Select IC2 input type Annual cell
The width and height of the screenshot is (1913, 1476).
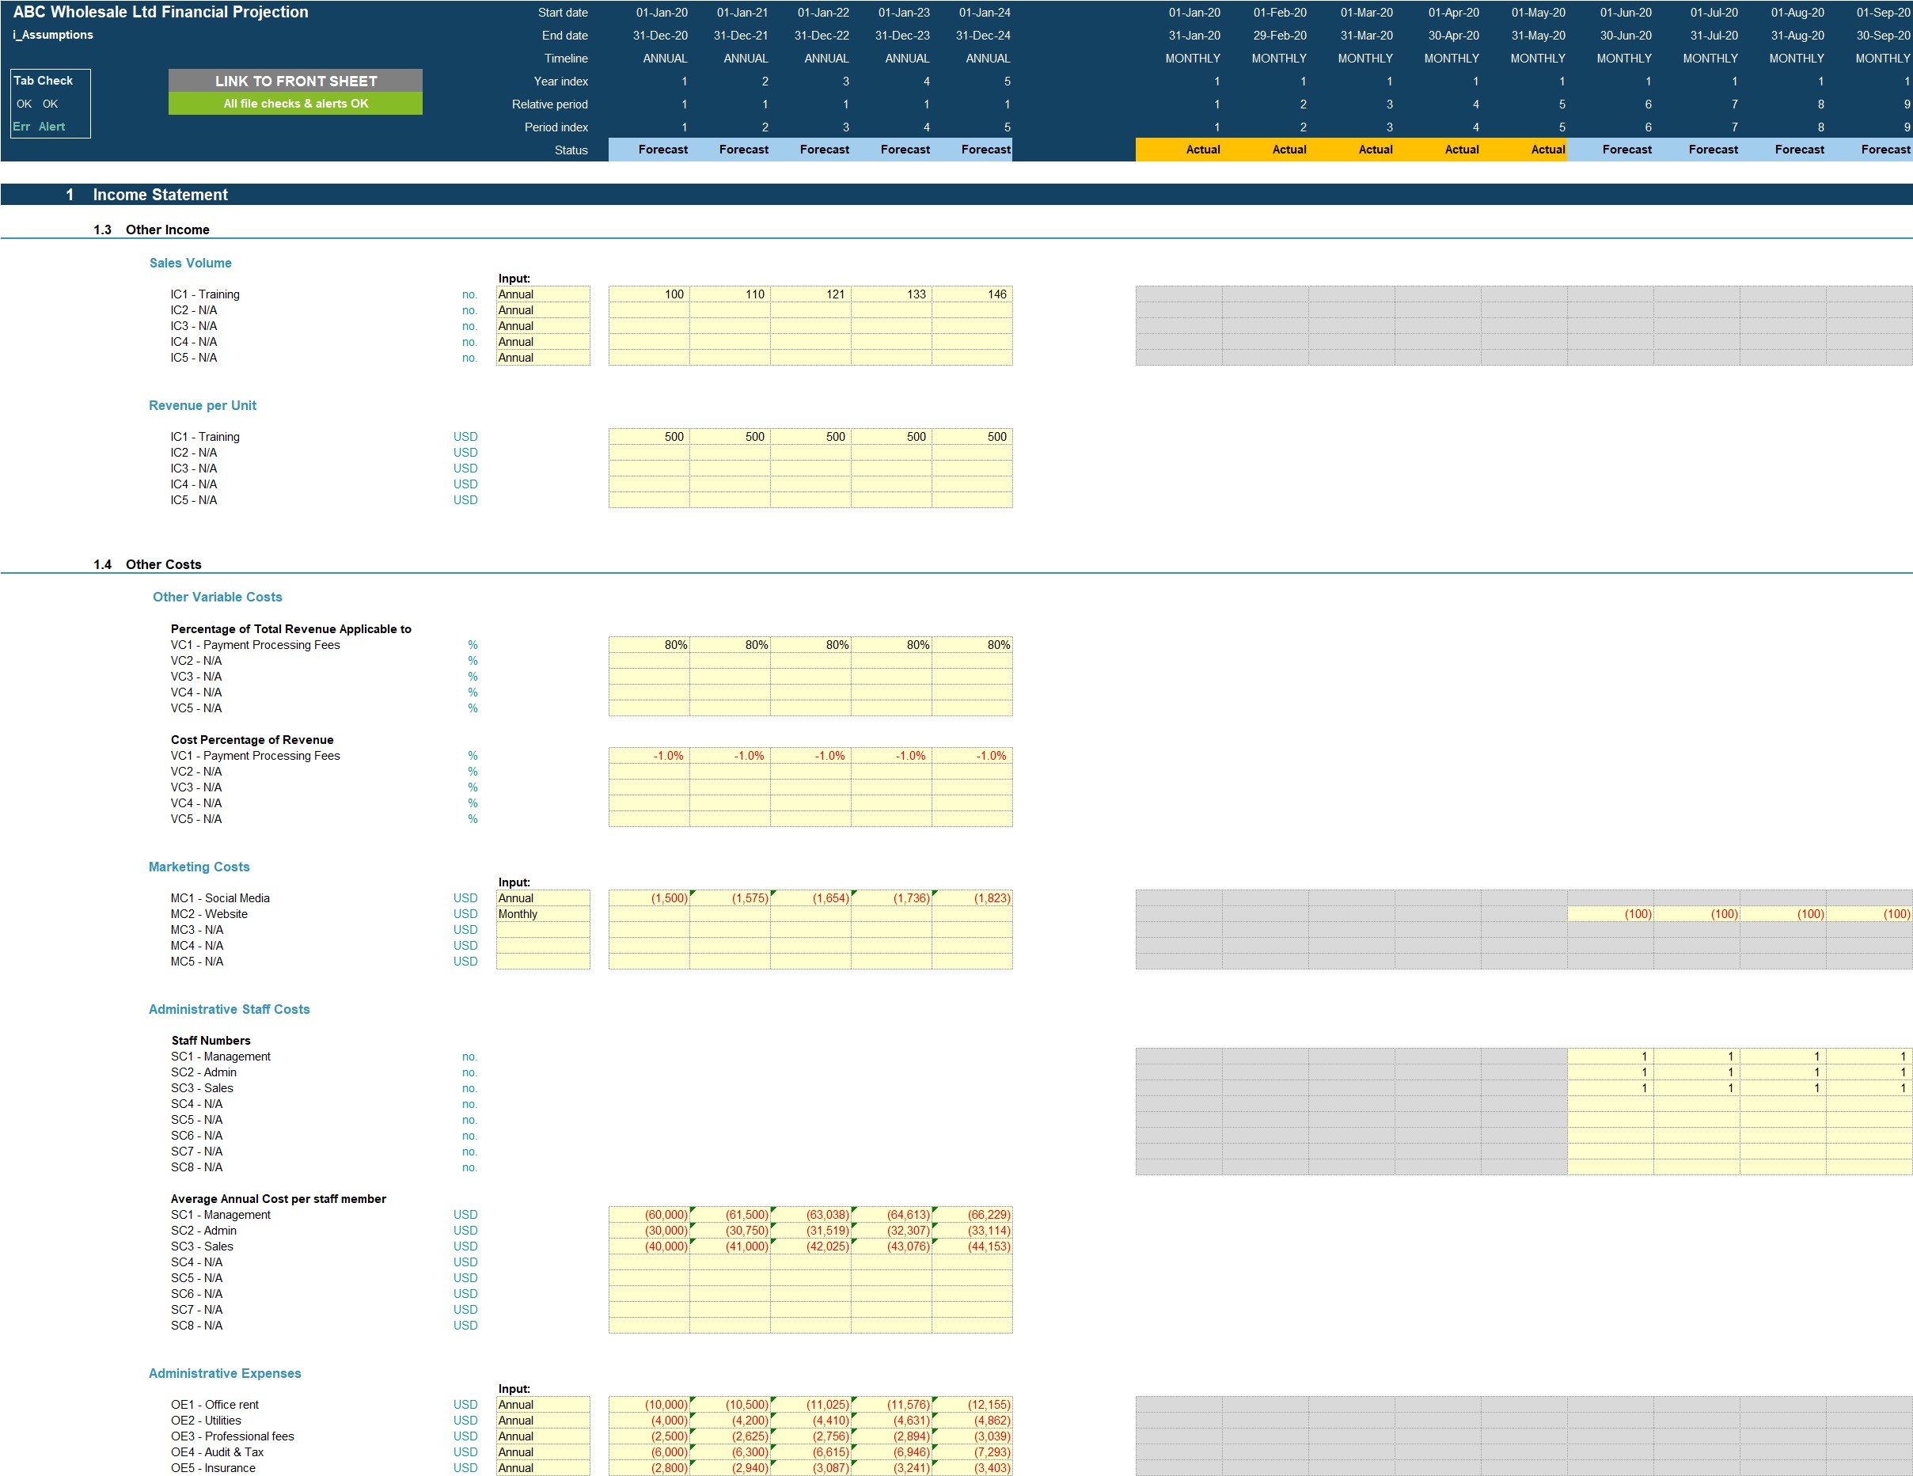(543, 310)
